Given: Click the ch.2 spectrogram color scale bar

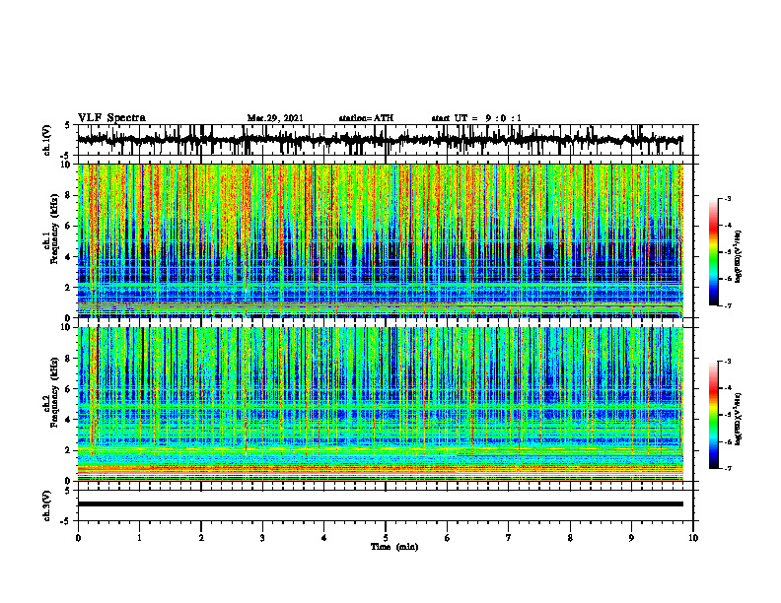Looking at the screenshot, I should point(713,415).
